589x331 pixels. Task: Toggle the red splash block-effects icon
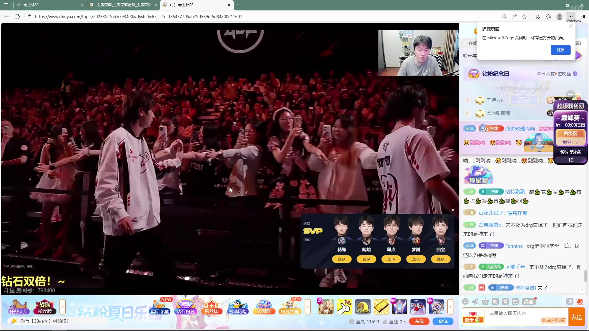(580, 302)
